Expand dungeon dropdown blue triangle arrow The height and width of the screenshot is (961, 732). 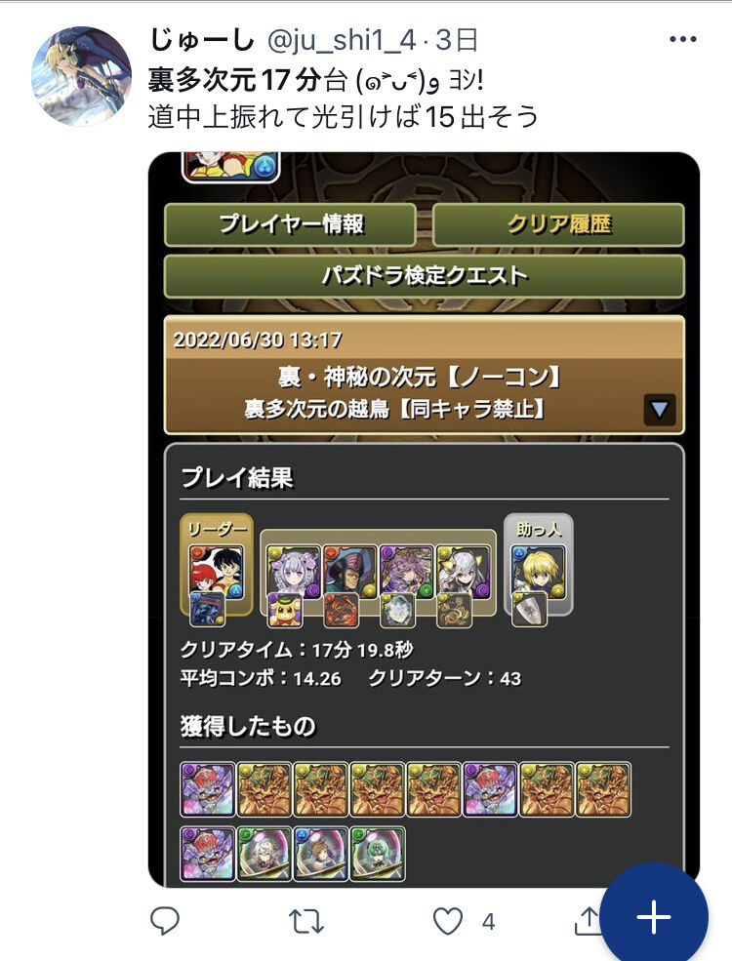tap(659, 410)
